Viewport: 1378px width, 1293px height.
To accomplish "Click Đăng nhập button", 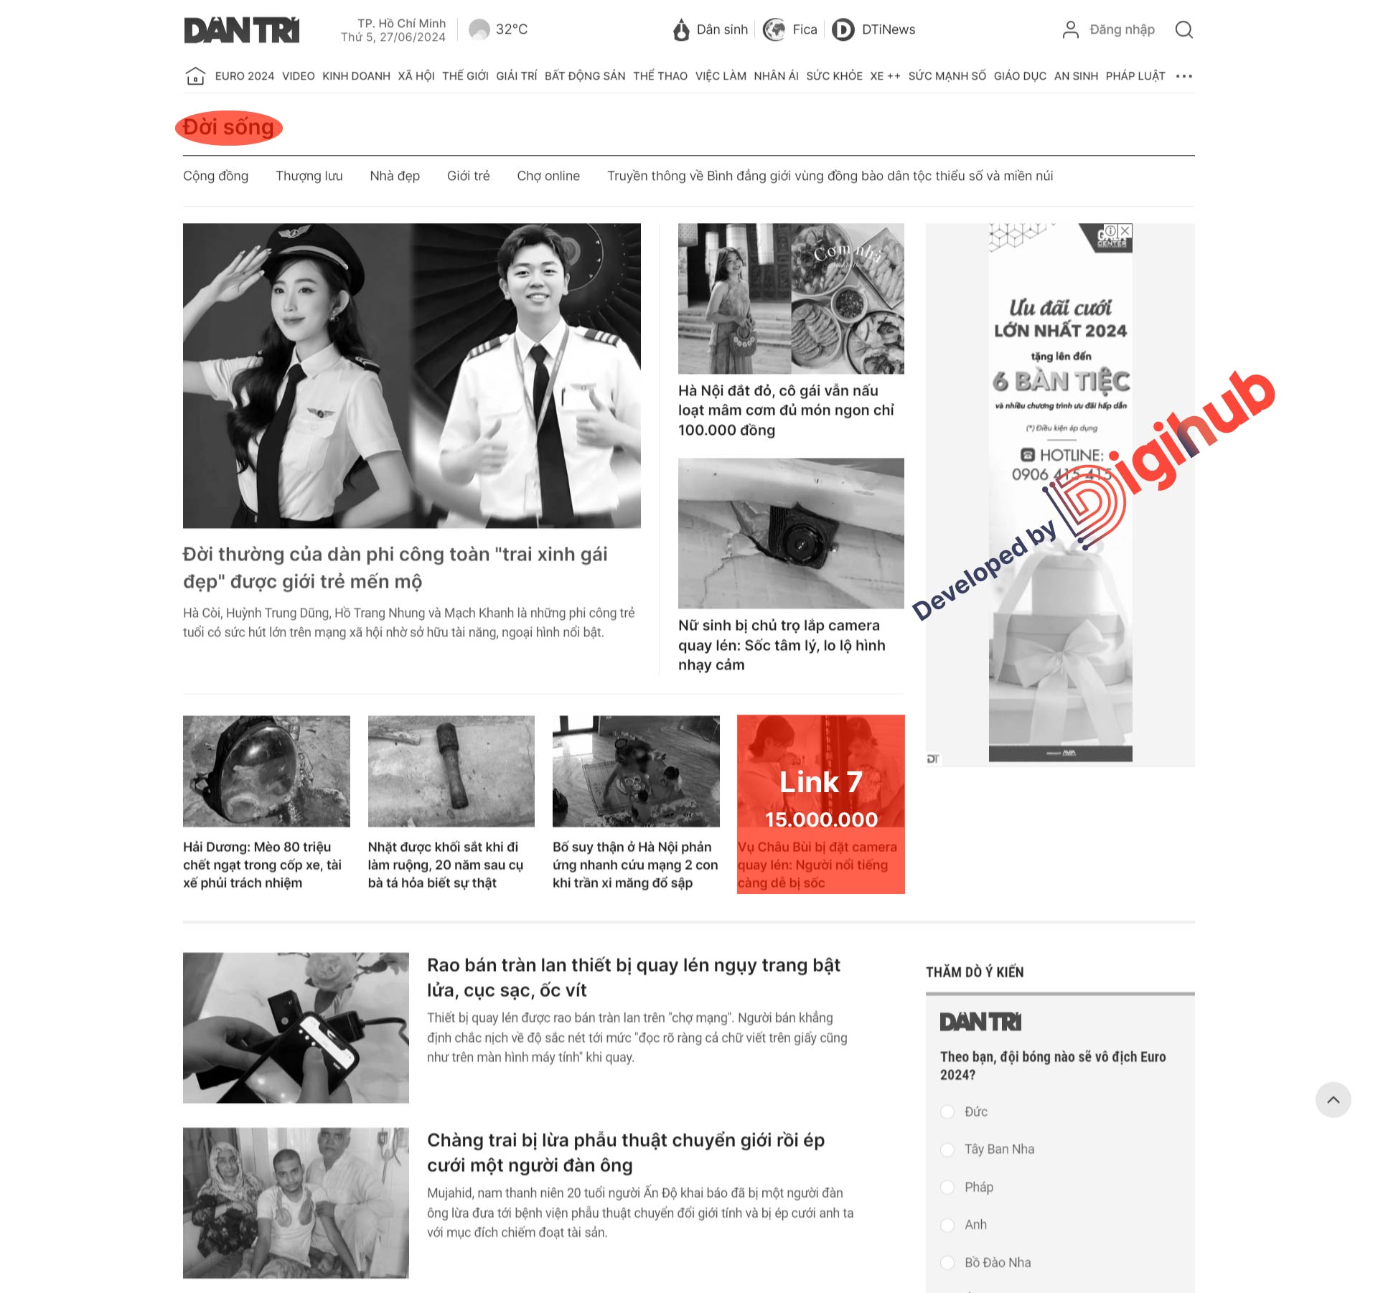I will [x=1118, y=29].
